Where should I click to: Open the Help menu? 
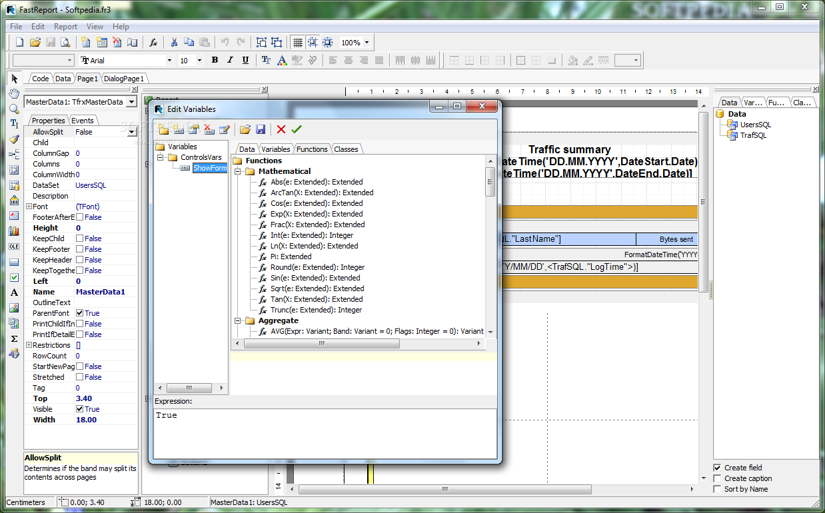121,27
